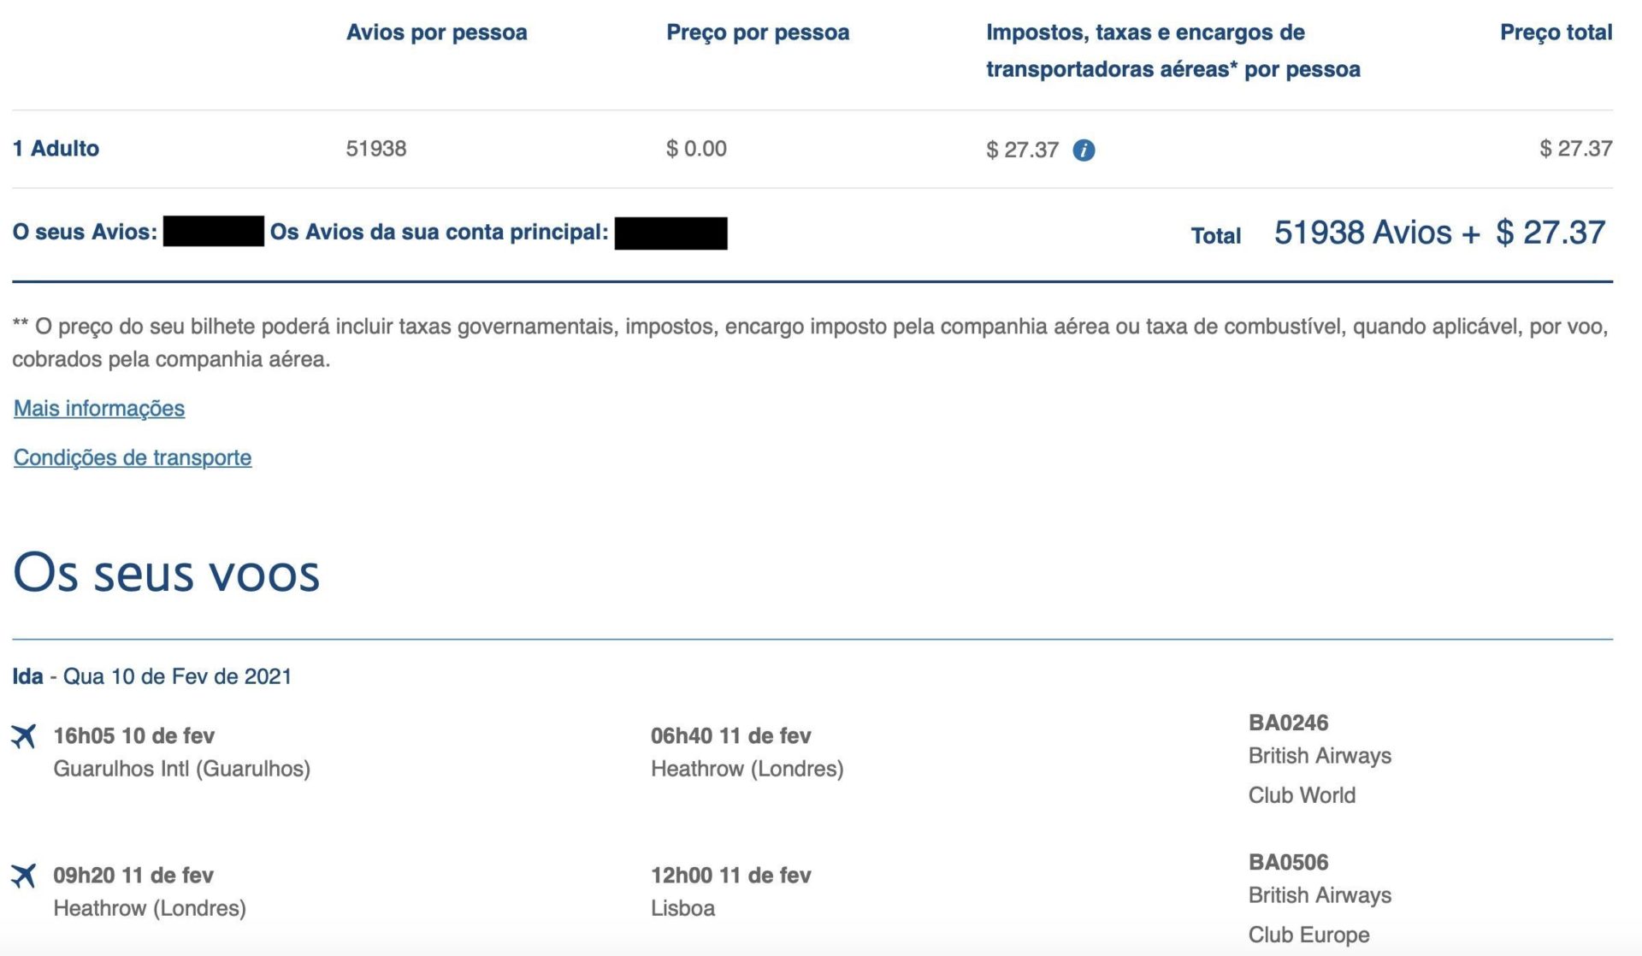
Task: Select the 1 Adulto row label
Action: [x=56, y=149]
